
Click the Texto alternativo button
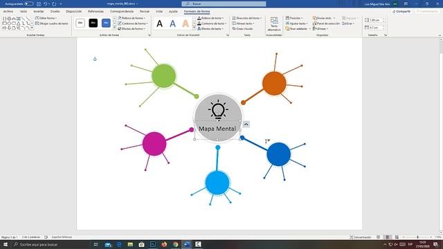[274, 24]
